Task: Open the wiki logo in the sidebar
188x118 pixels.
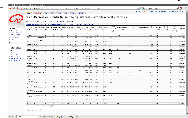Action: point(16,18)
